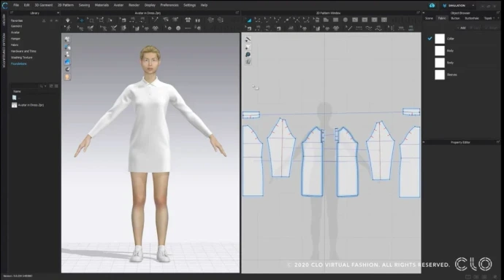Open the Sewing menu

pyautogui.click(x=84, y=5)
